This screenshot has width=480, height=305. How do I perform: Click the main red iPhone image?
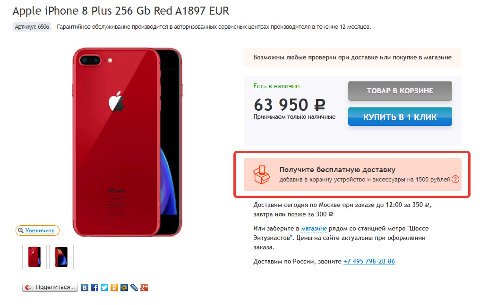coord(127,142)
